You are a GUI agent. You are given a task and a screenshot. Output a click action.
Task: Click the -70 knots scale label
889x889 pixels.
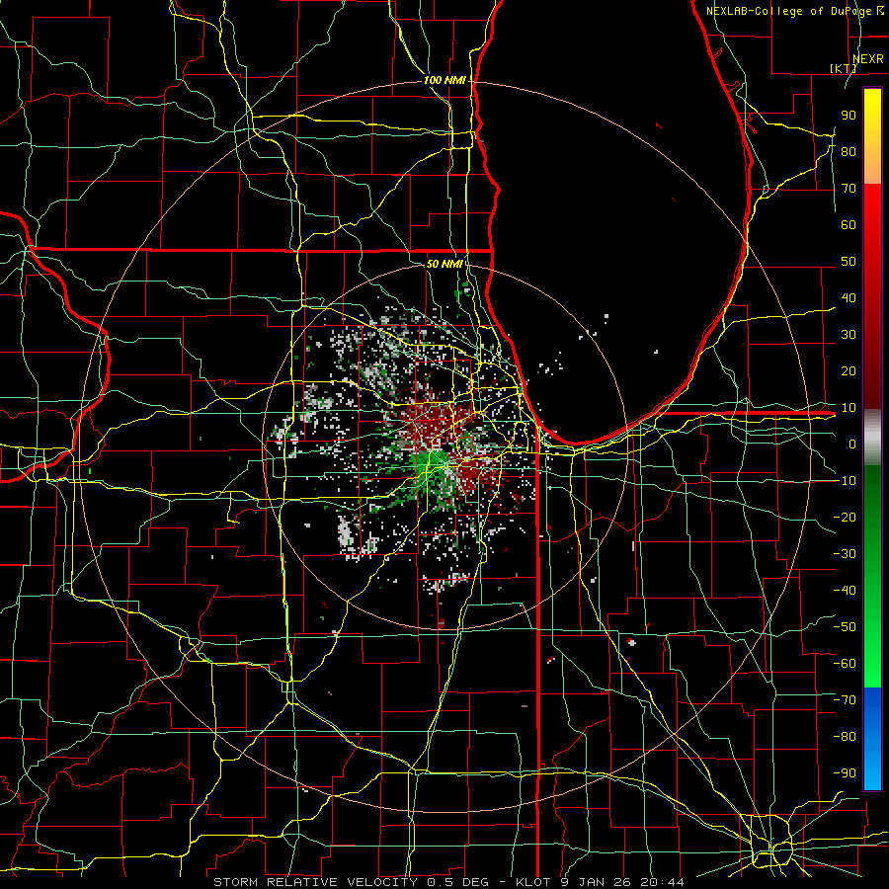pos(845,699)
